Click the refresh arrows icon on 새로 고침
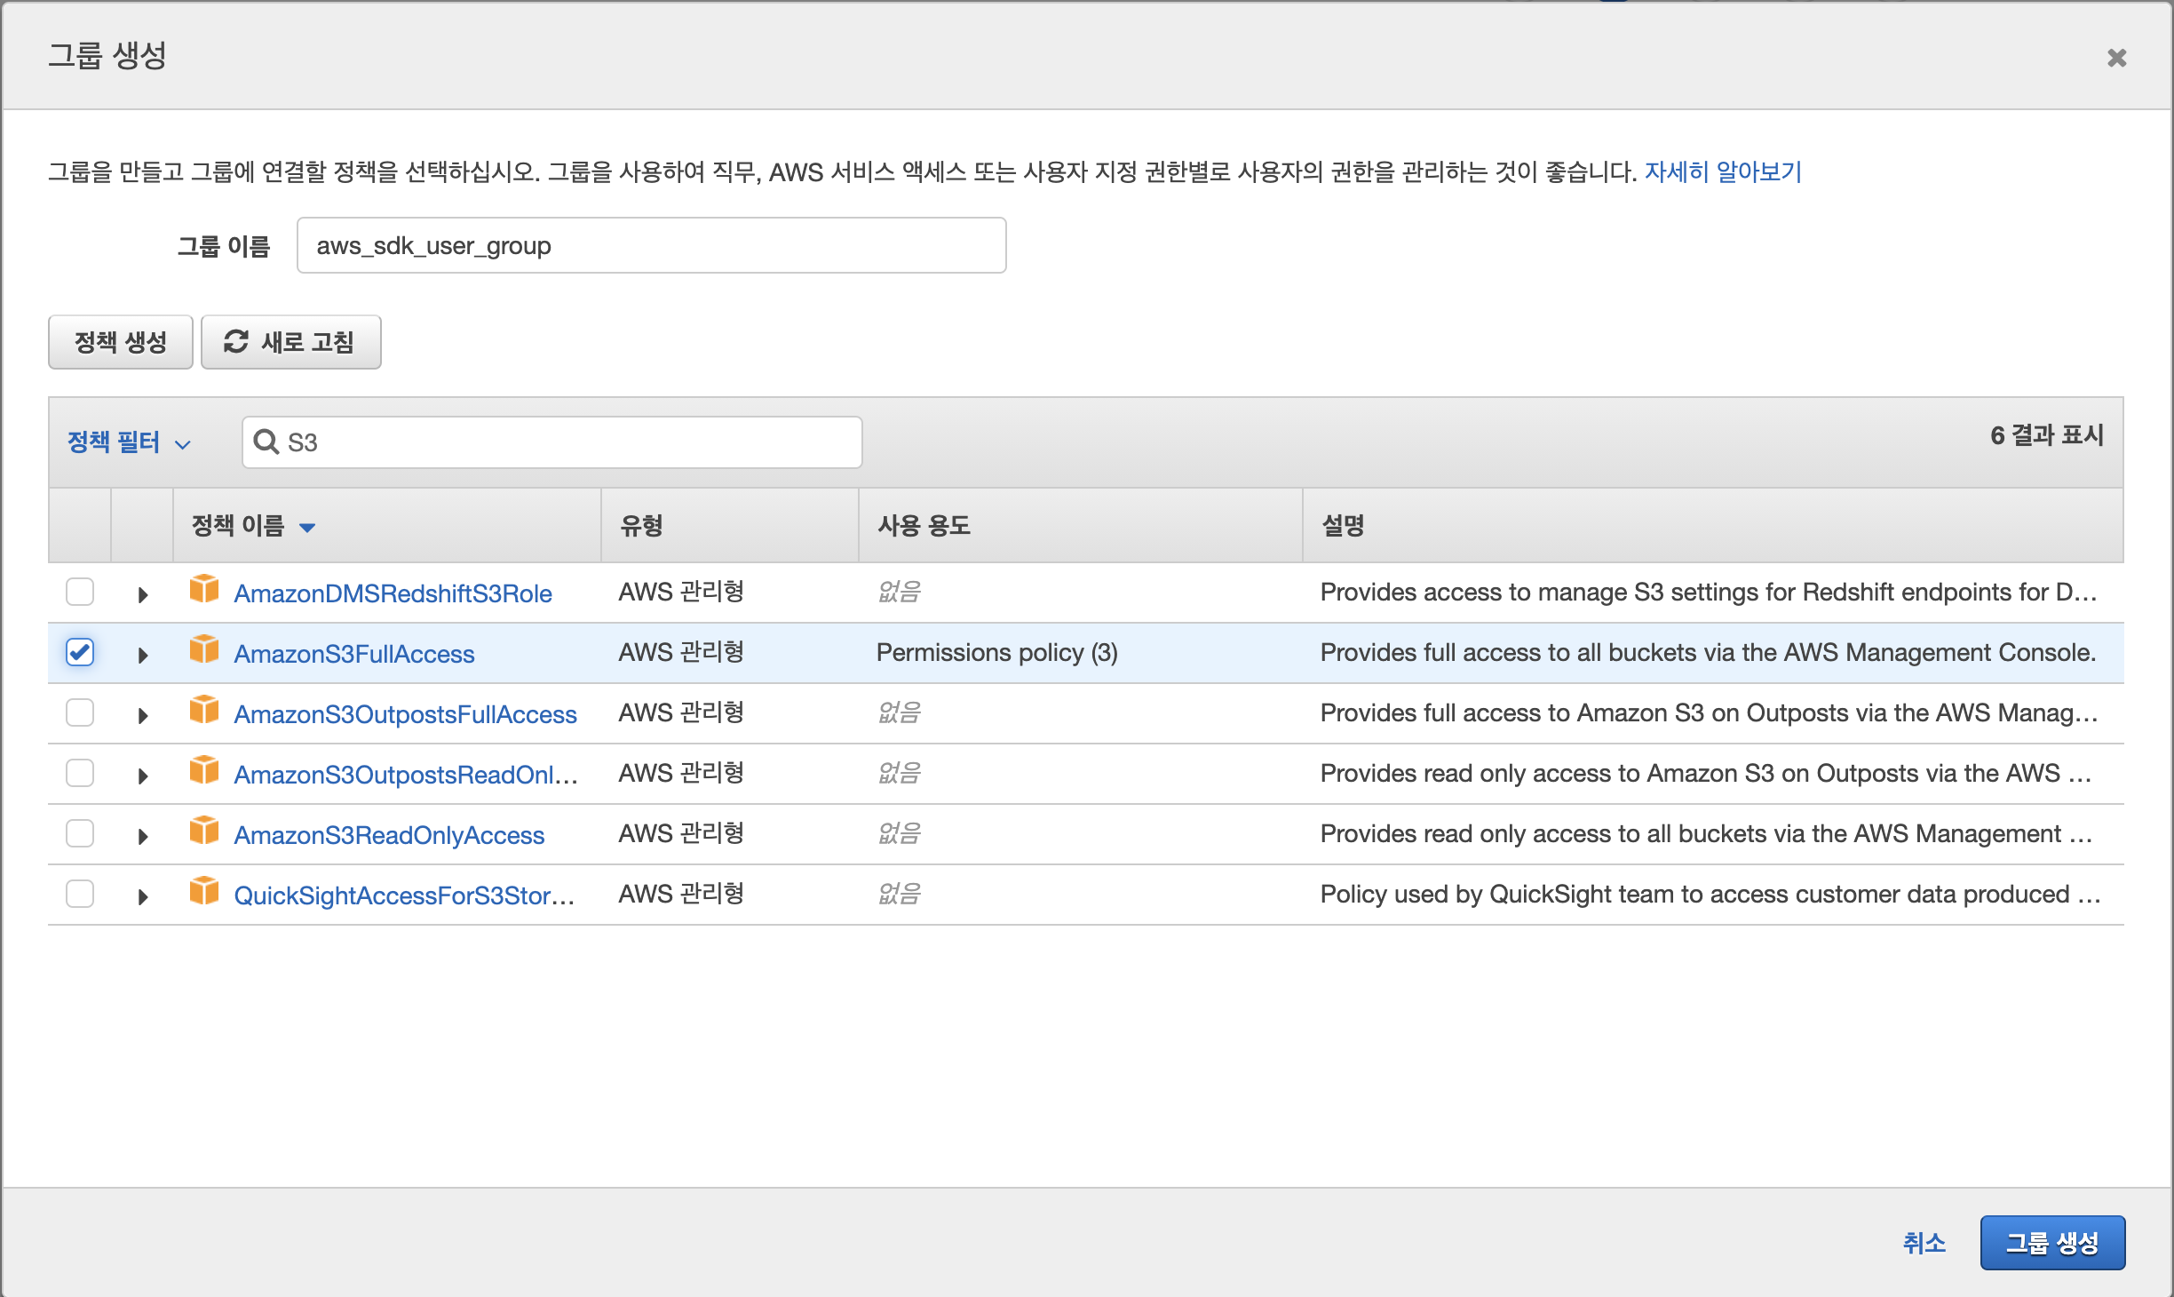Image resolution: width=2174 pixels, height=1297 pixels. tap(235, 342)
